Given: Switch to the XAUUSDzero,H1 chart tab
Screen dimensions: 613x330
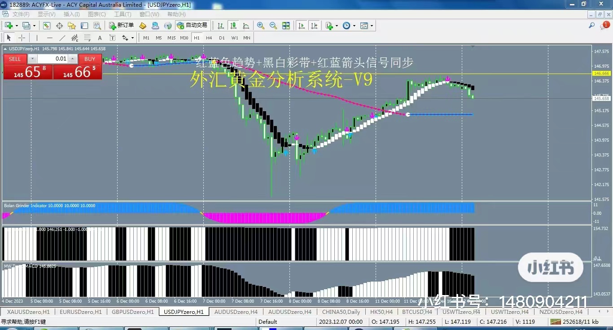Looking at the screenshot, I should tap(28, 312).
